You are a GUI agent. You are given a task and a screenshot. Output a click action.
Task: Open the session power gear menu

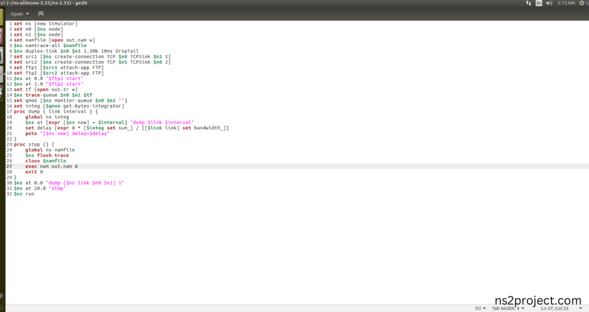pos(582,3)
